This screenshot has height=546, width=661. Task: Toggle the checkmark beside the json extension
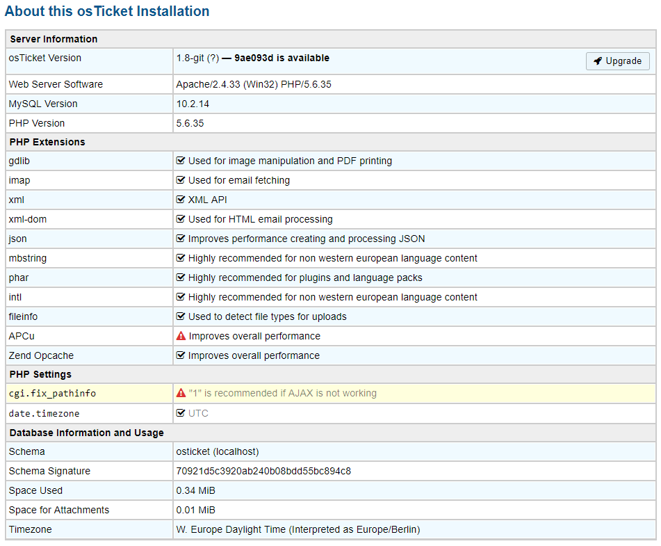[x=181, y=239]
